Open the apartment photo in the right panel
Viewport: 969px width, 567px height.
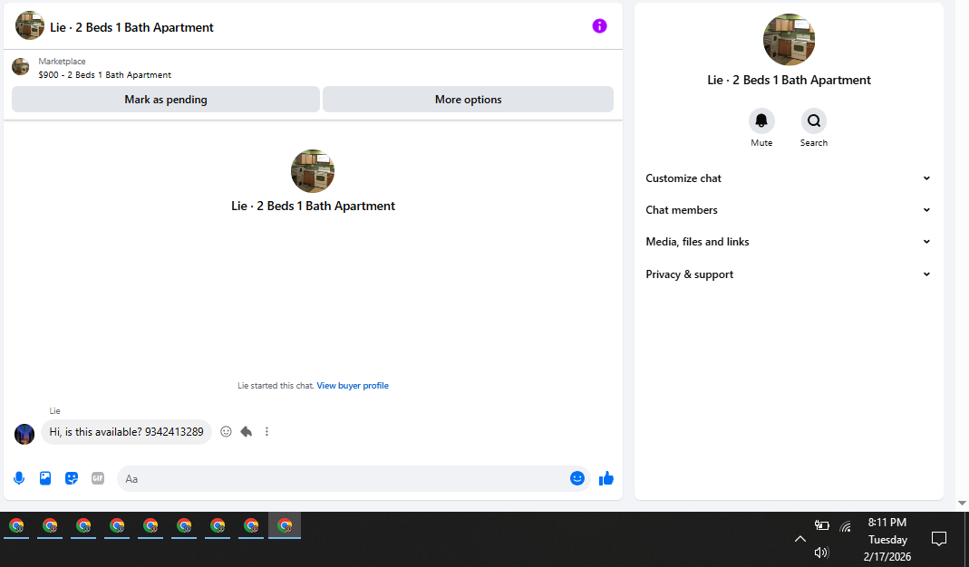(x=790, y=40)
